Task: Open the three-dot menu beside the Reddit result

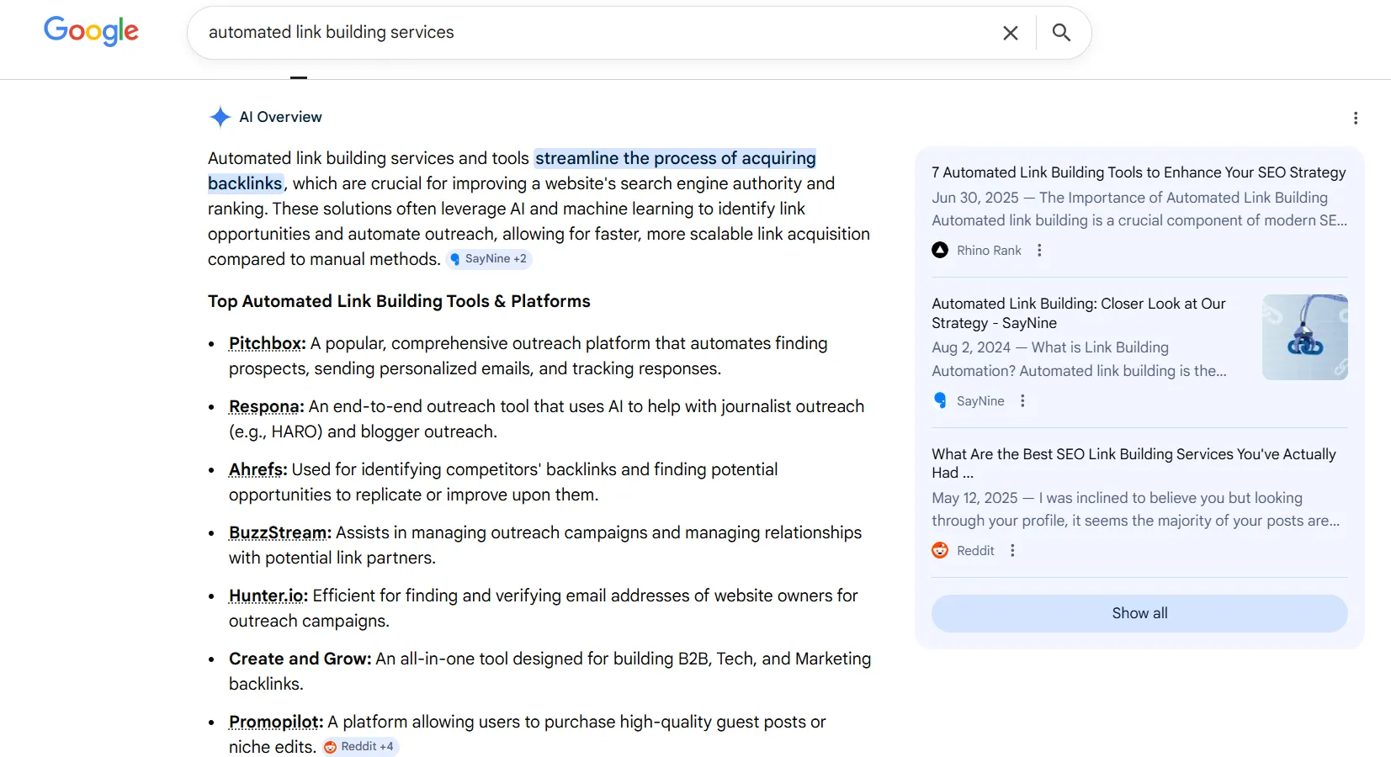Action: pyautogui.click(x=1012, y=550)
